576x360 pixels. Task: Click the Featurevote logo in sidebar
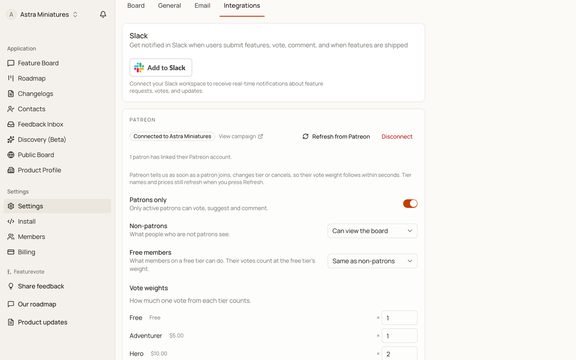pyautogui.click(x=9, y=272)
